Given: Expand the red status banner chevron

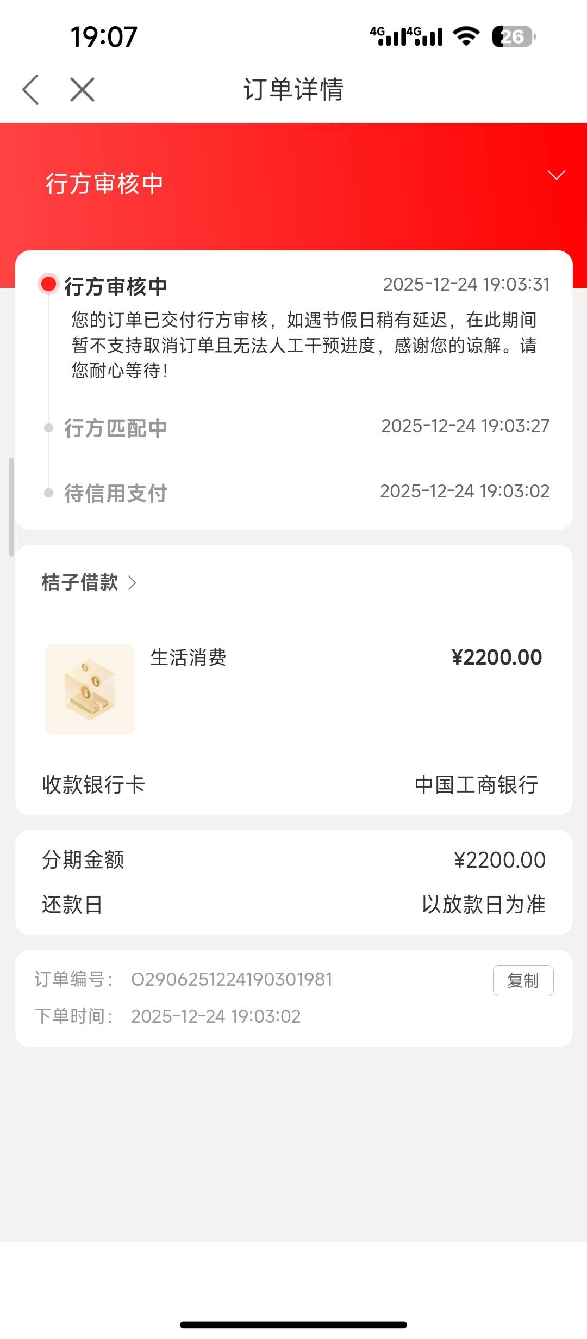Looking at the screenshot, I should (556, 175).
